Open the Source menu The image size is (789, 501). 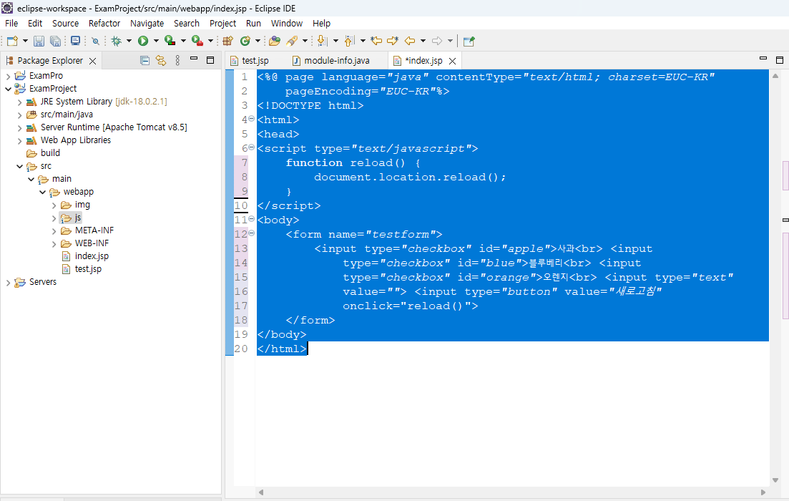65,23
